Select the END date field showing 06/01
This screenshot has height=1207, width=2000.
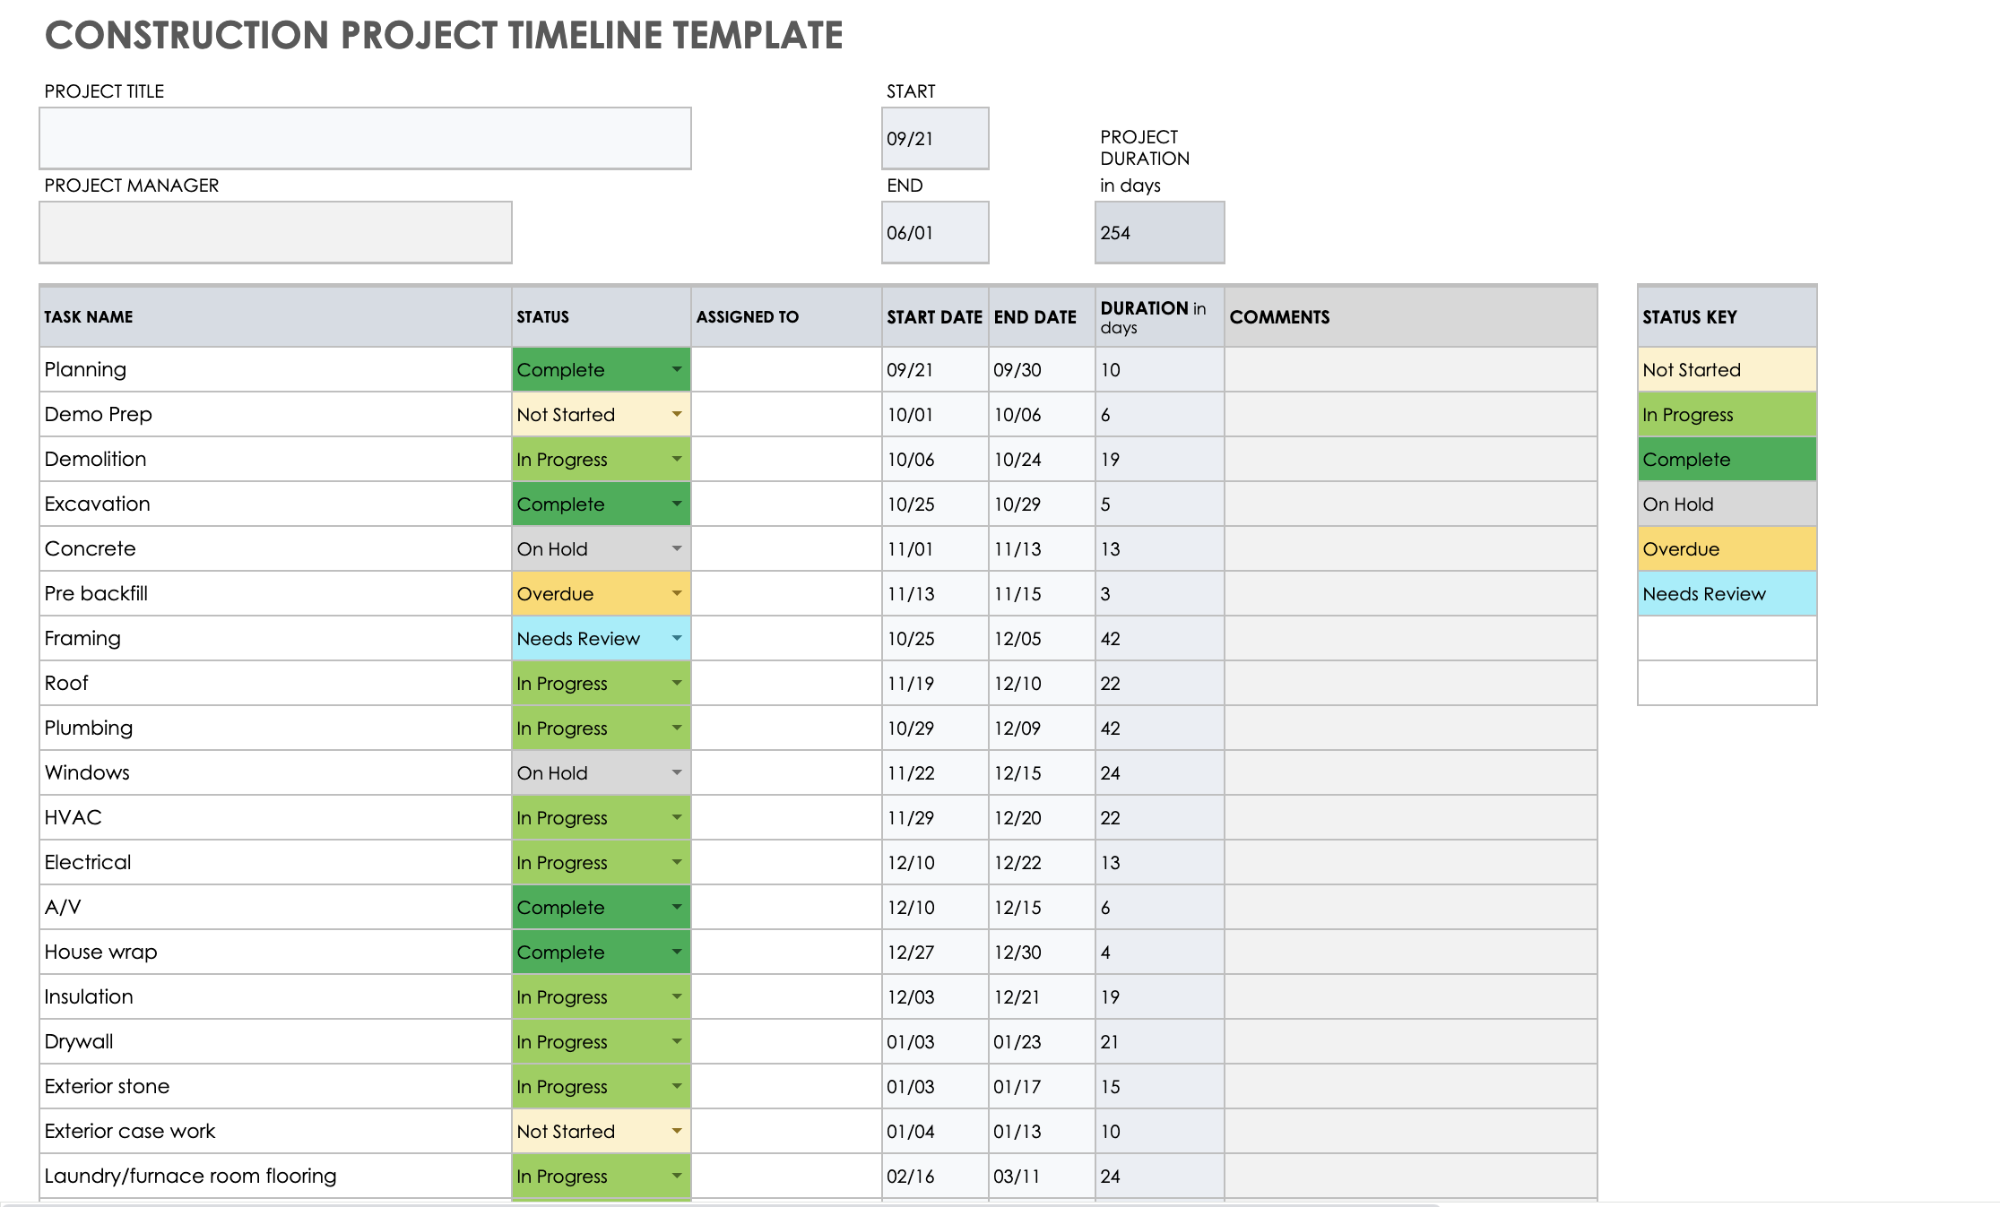[x=933, y=232]
